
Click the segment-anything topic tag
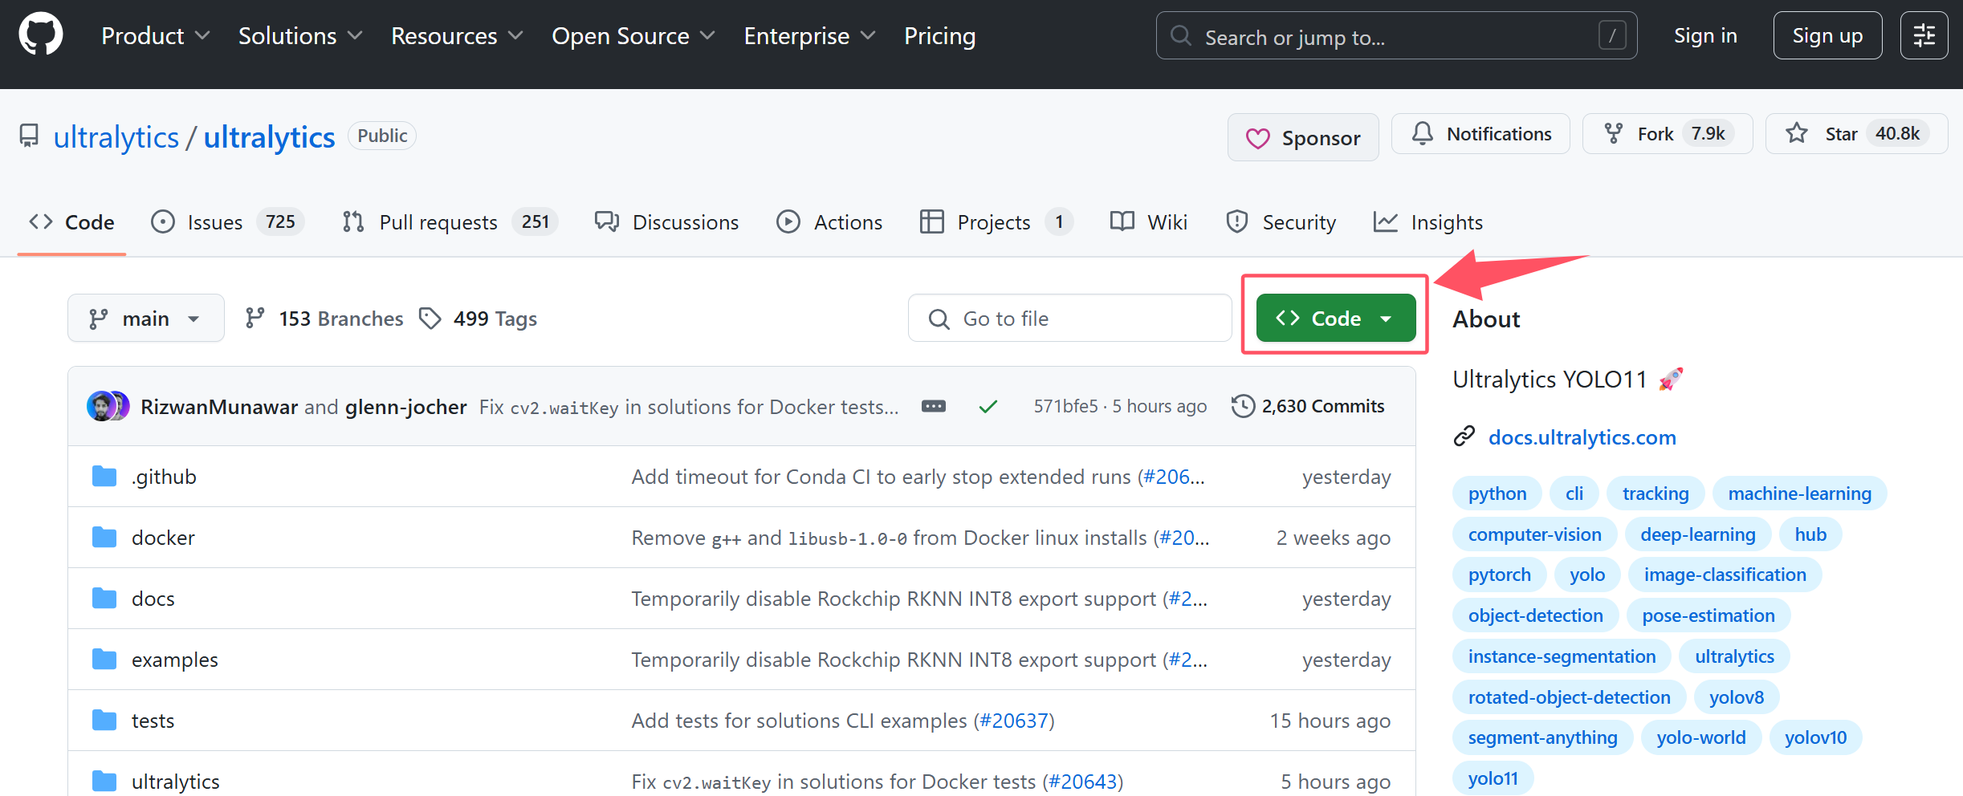pos(1542,737)
